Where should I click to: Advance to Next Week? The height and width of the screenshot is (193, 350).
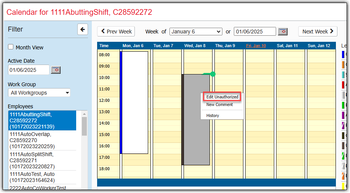tap(317, 32)
